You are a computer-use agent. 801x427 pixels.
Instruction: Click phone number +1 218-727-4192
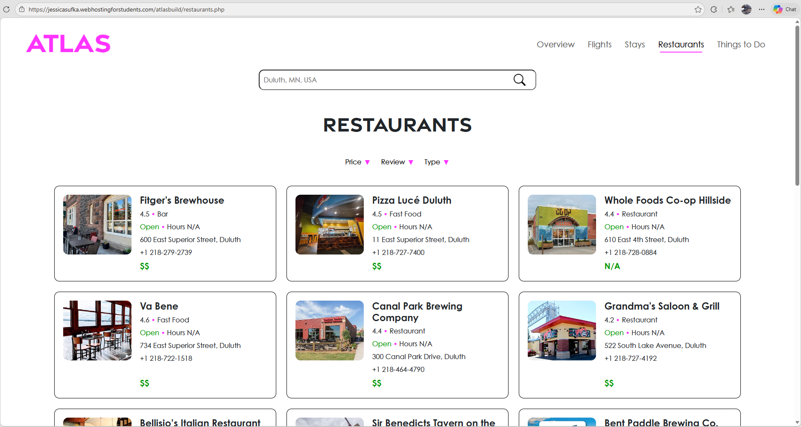[631, 358]
